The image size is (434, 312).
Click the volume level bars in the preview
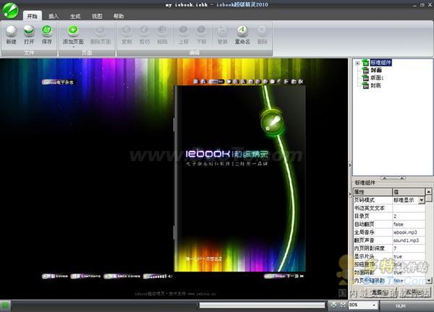(158, 276)
